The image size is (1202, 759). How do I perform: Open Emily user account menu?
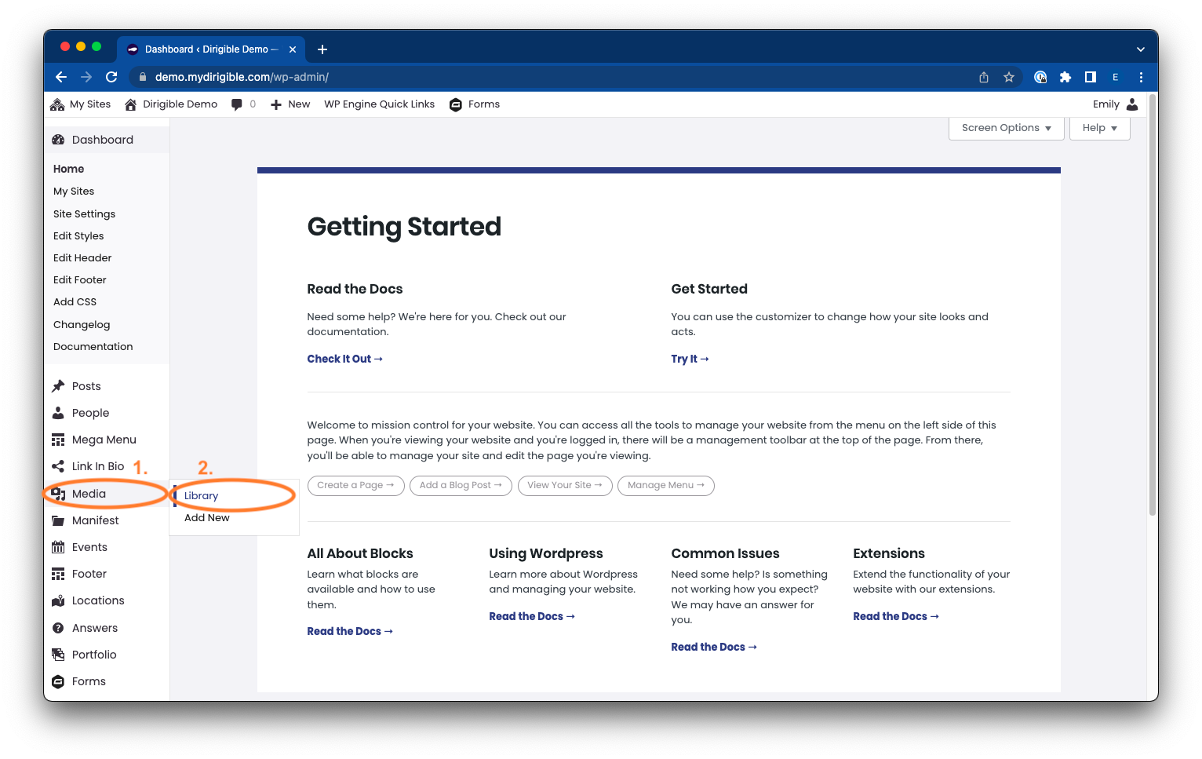pyautogui.click(x=1115, y=104)
